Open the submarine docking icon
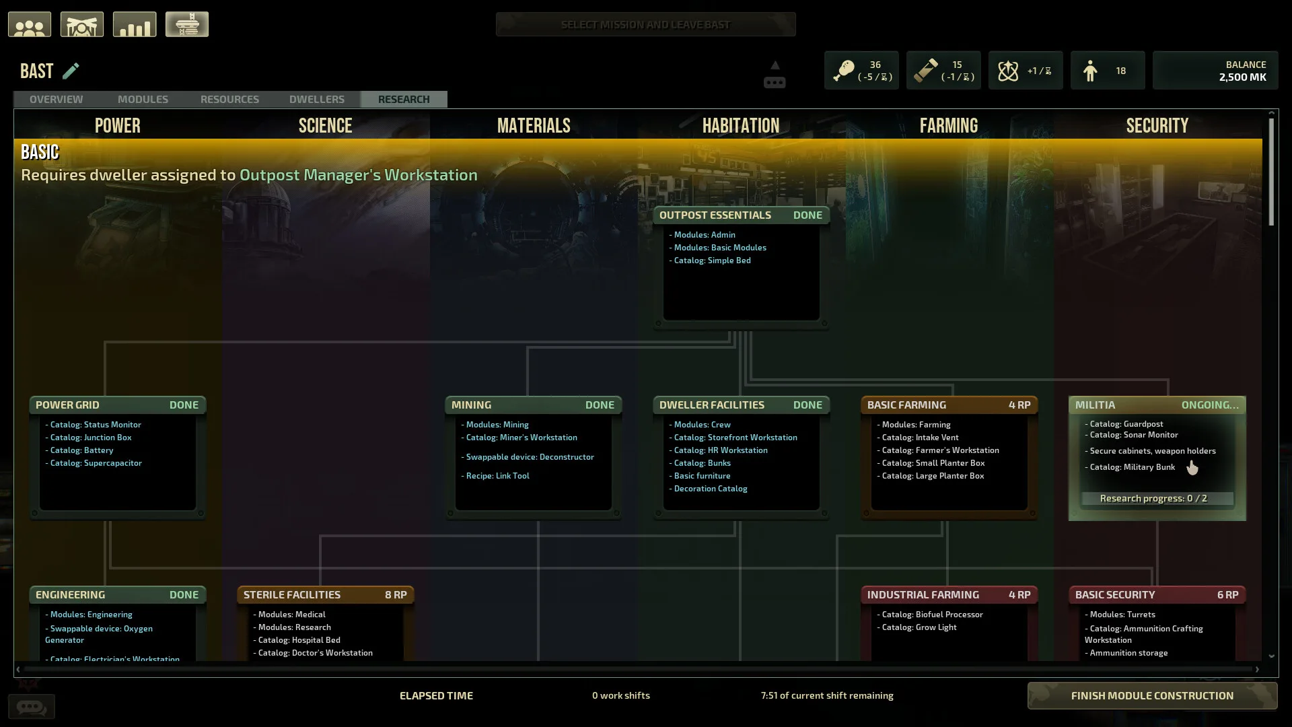The height and width of the screenshot is (727, 1292). click(x=187, y=25)
